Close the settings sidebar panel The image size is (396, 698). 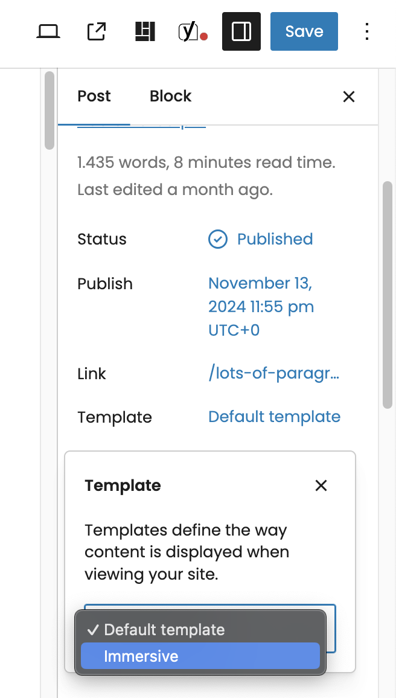point(349,97)
